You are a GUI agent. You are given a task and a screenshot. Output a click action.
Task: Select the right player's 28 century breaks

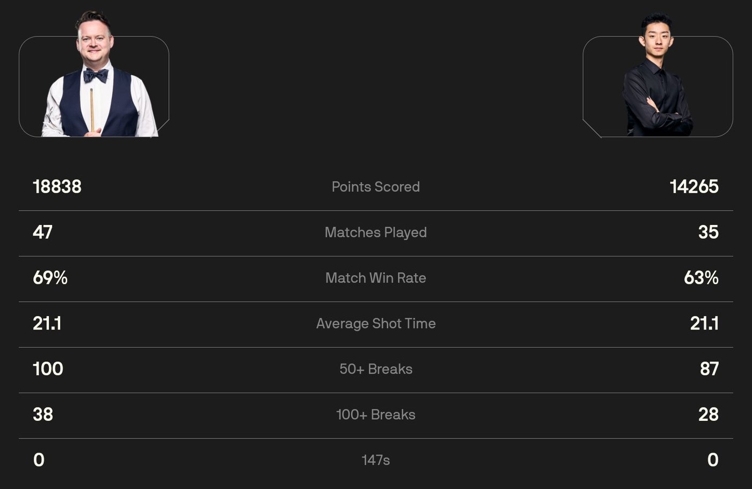[x=708, y=415]
